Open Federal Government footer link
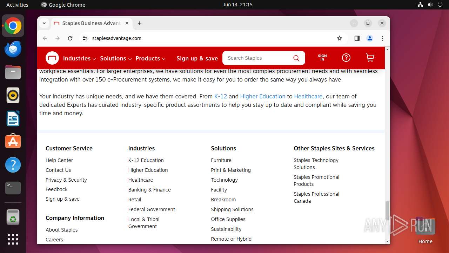 pos(152,209)
